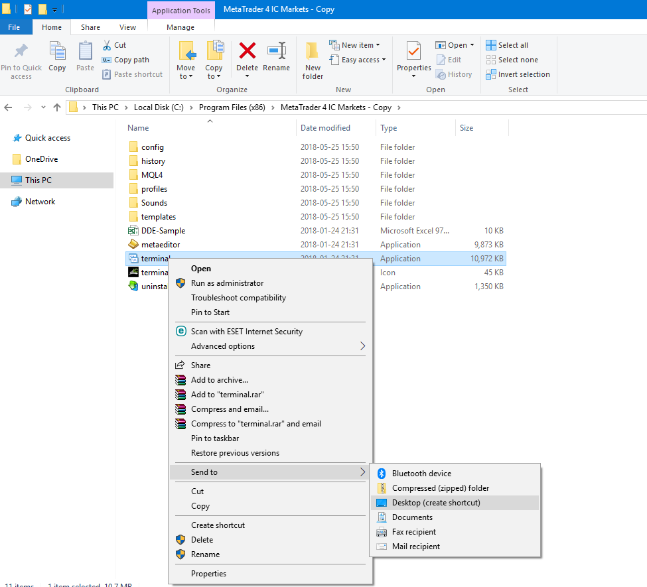The height and width of the screenshot is (587, 647).
Task: Click the red Delete X icon
Action: click(247, 51)
